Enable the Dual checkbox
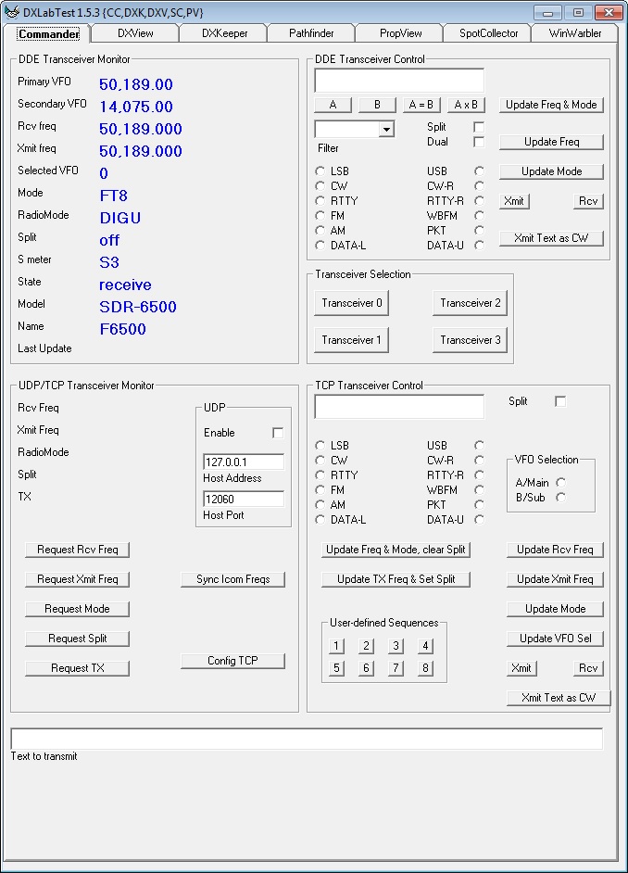The height and width of the screenshot is (873, 628). (x=478, y=142)
